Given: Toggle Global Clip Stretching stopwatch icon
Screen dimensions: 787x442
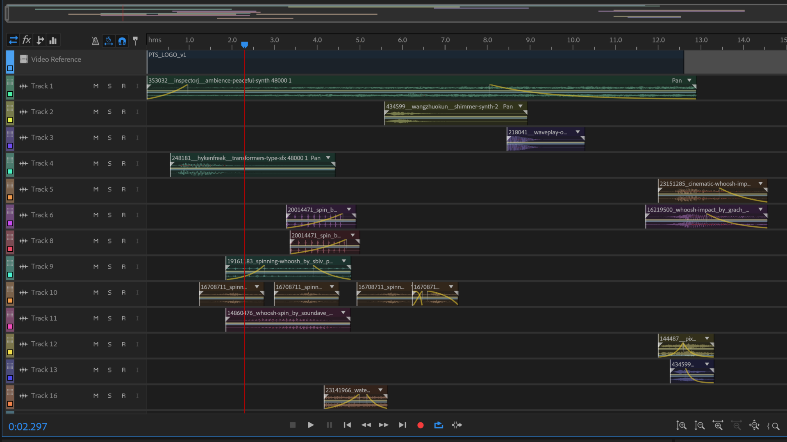Looking at the screenshot, I should [109, 41].
